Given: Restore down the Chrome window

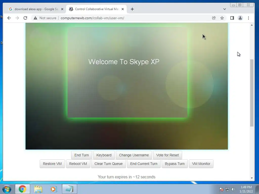Looking at the screenshot, I should pyautogui.click(x=240, y=5).
